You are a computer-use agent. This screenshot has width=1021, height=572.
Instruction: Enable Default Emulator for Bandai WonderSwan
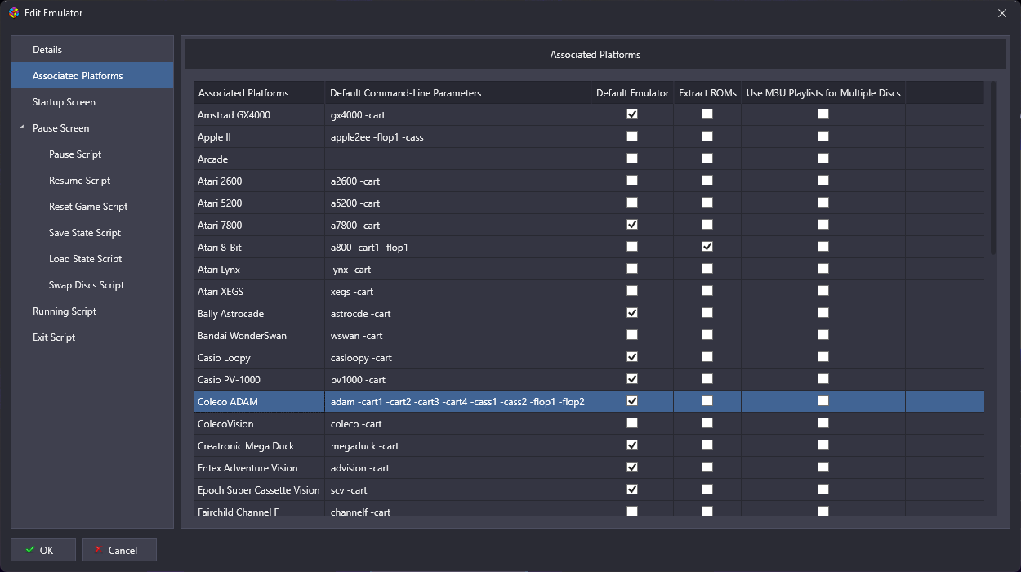click(x=632, y=335)
